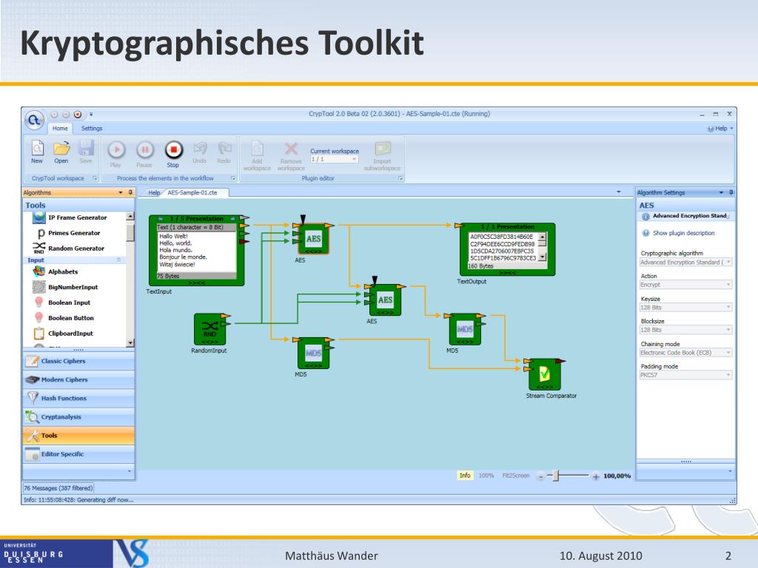Click Show plugin description link
The image size is (758, 568).
pyautogui.click(x=683, y=233)
